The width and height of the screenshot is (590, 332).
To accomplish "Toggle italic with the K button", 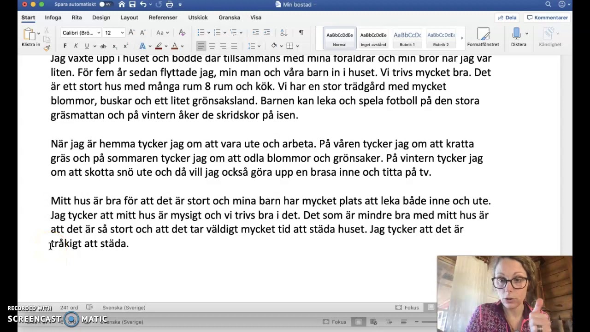I will 76,46.
